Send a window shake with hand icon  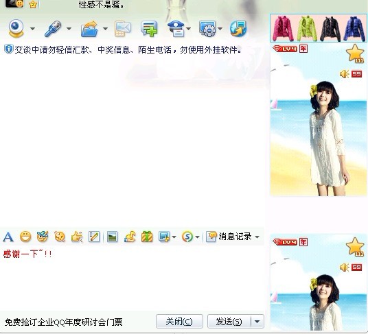77,237
